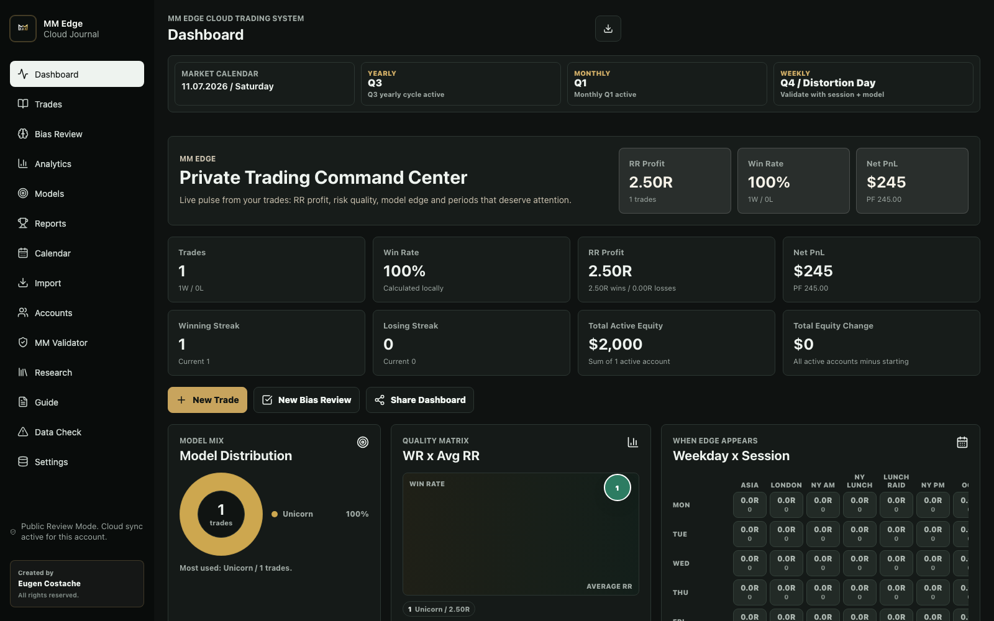Click the hero Win Rate 100% stat card

(x=793, y=181)
